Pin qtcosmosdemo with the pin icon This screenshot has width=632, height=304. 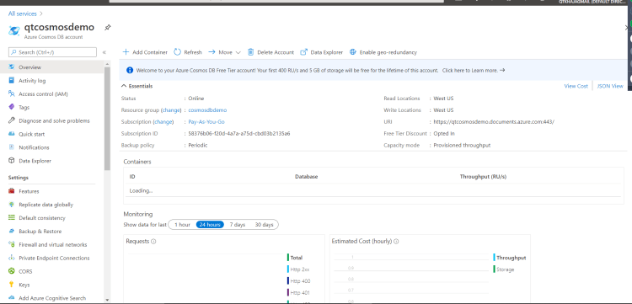coord(107,28)
